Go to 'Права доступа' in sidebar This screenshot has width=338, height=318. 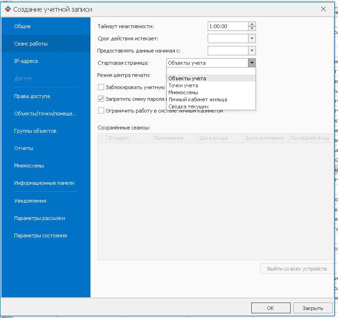[32, 96]
